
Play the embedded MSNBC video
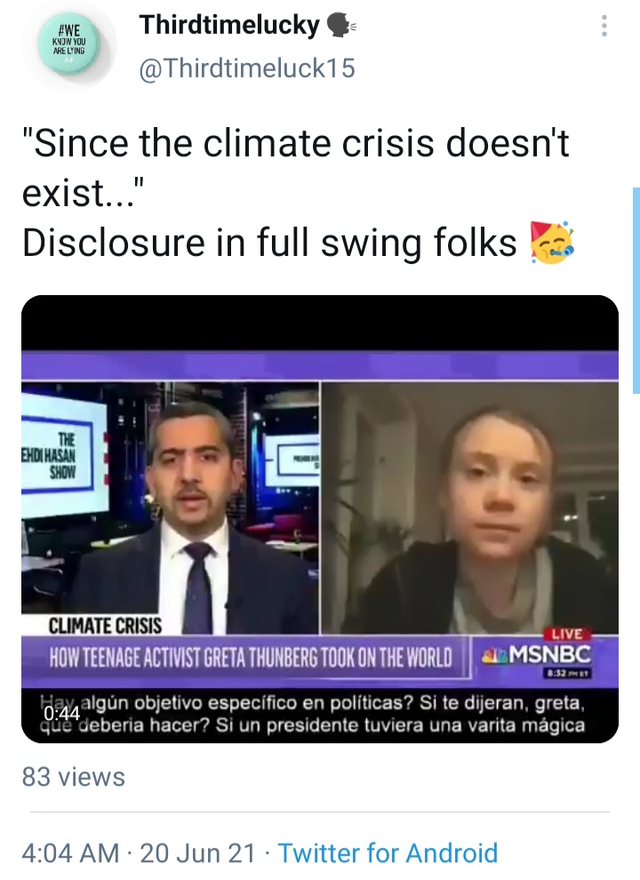(x=320, y=518)
